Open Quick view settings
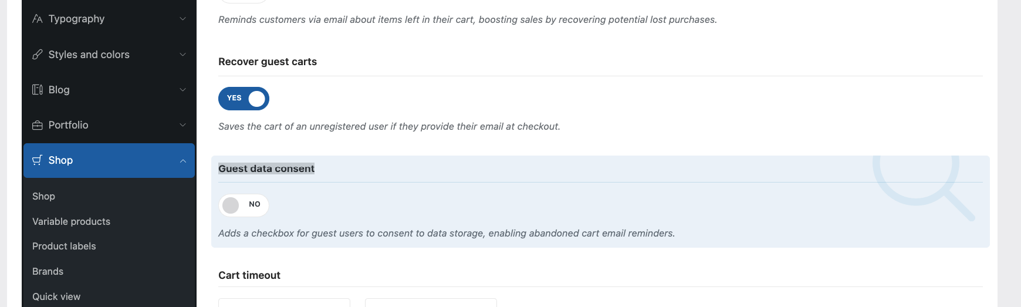Screen dimensions: 1021x307 (x=56, y=296)
